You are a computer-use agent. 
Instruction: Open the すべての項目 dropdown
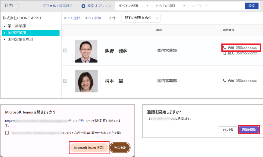point(170,6)
